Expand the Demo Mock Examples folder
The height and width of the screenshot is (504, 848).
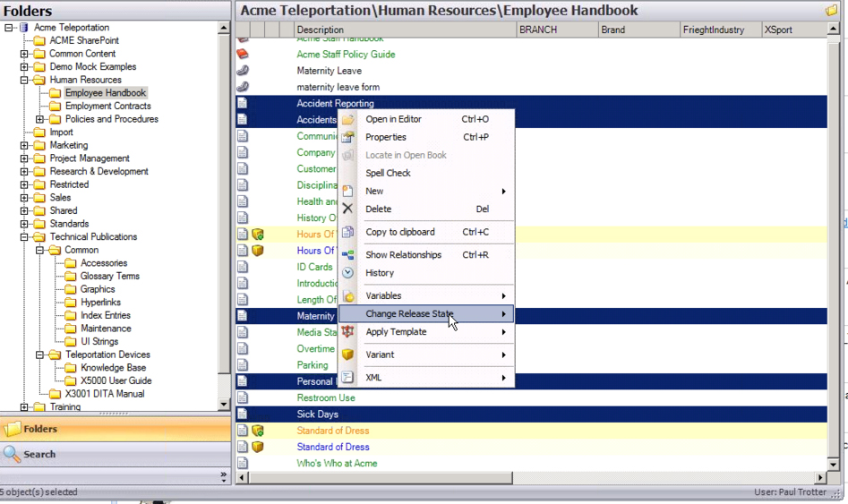coord(24,66)
